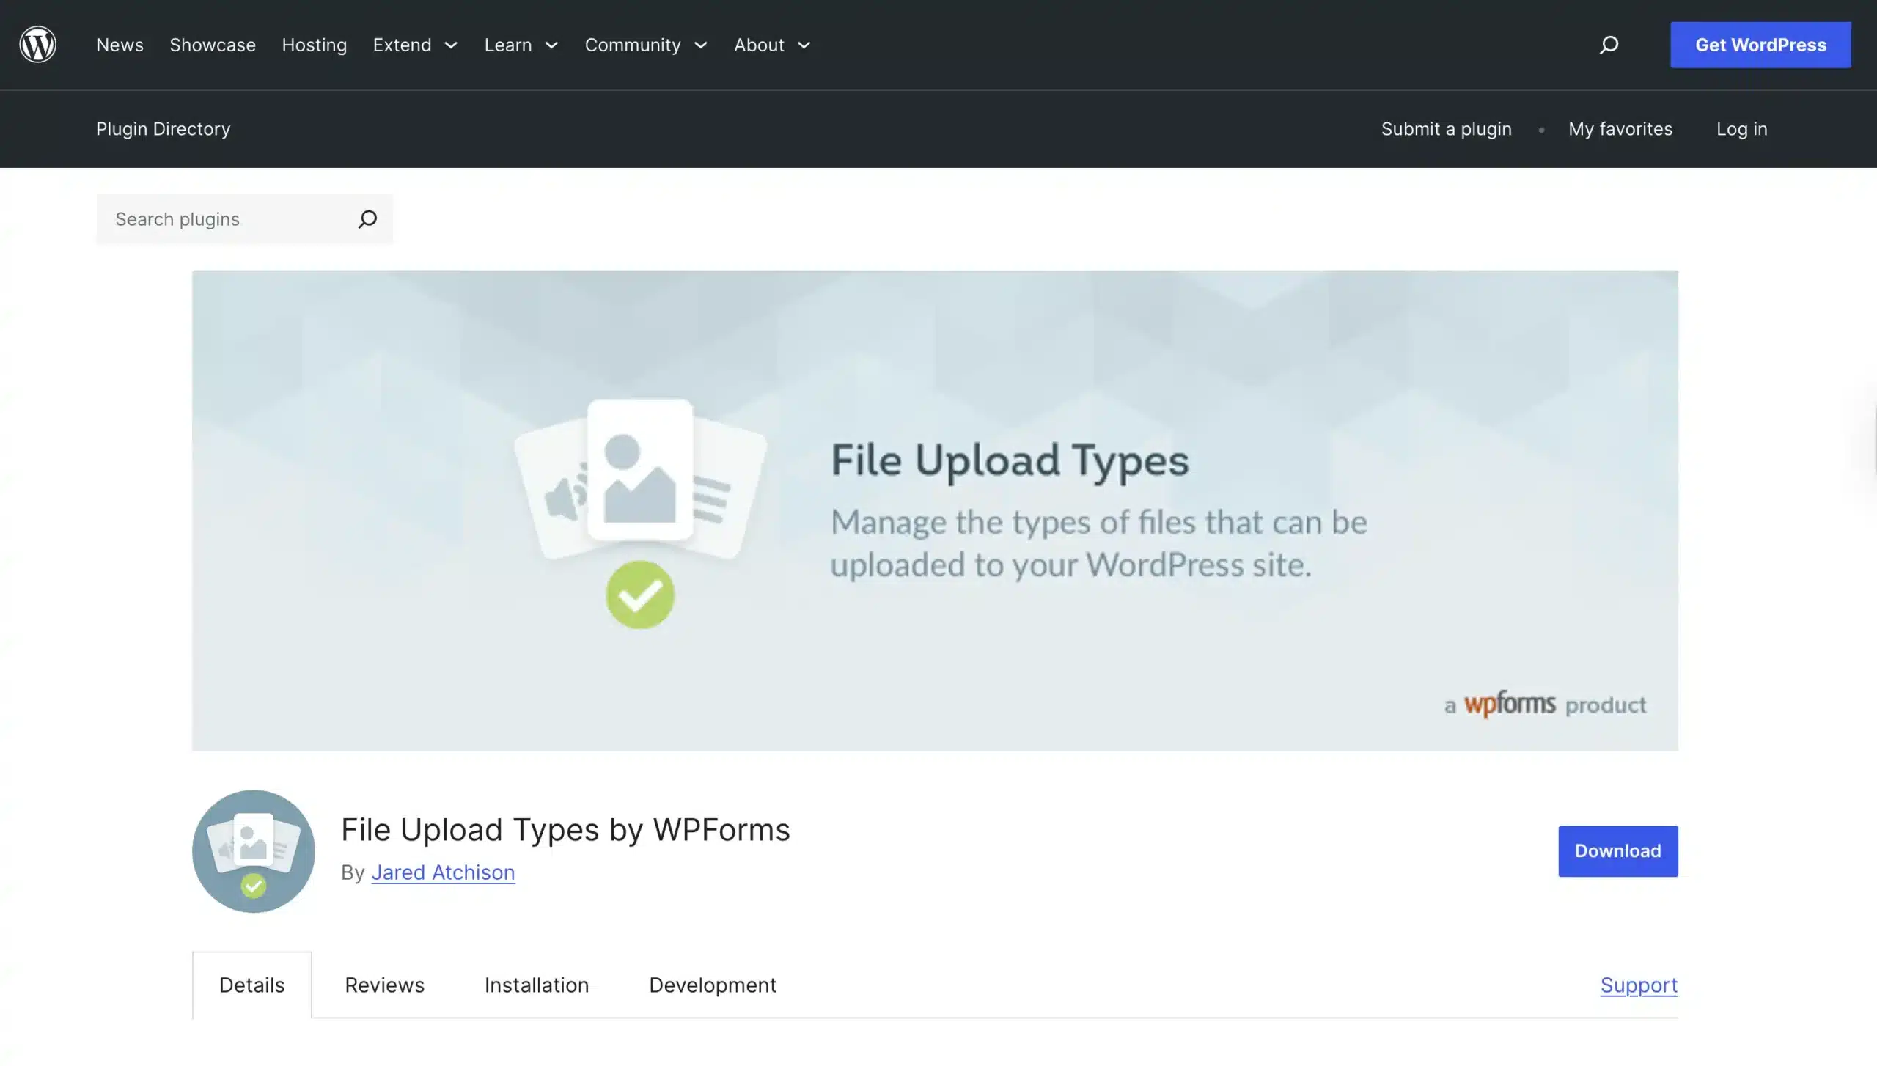The width and height of the screenshot is (1877, 1066).
Task: Submit plugin search with magnifier icon
Action: (367, 219)
